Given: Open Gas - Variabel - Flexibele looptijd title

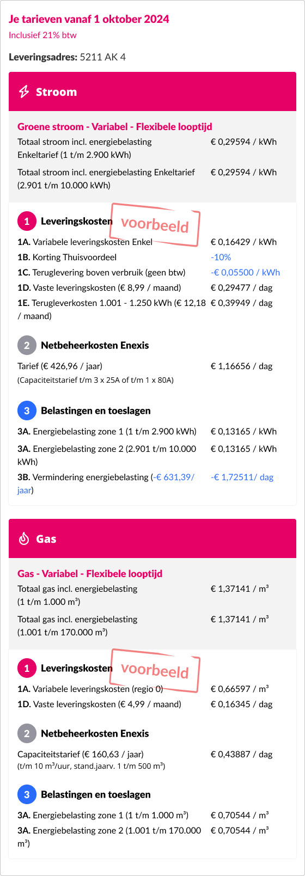Looking at the screenshot, I should pyautogui.click(x=90, y=574).
